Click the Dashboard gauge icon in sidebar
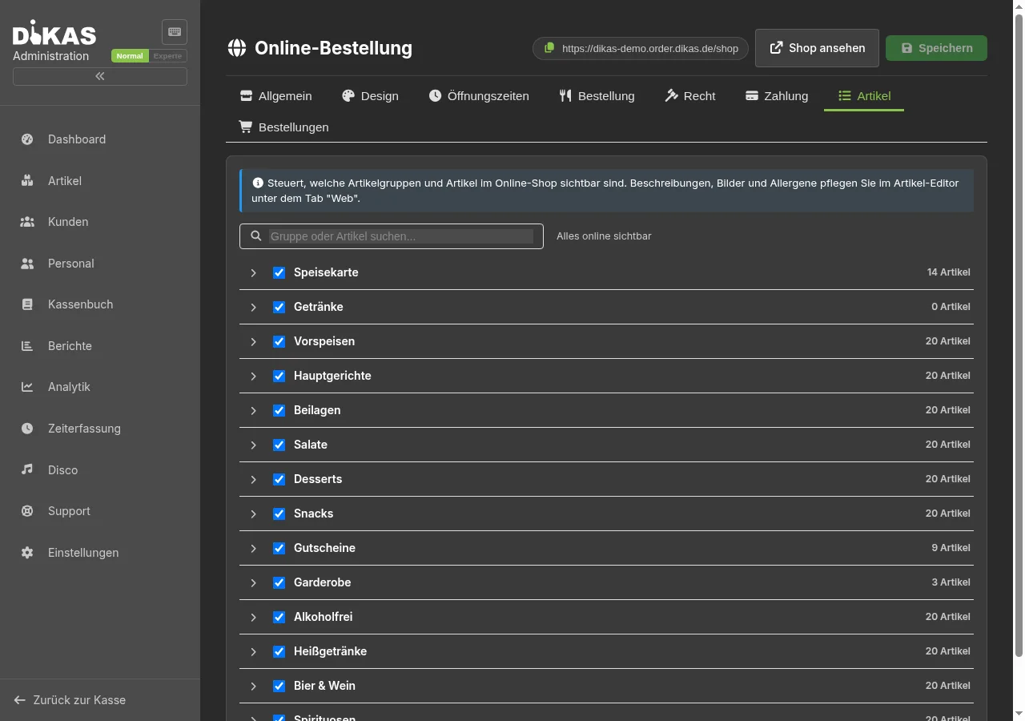Viewport: 1025px width, 721px height. 27,139
